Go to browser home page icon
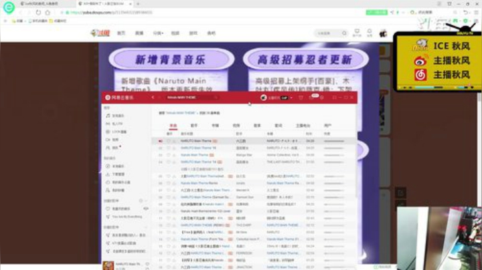Image resolution: width=482 pixels, height=270 pixels. tap(48, 13)
